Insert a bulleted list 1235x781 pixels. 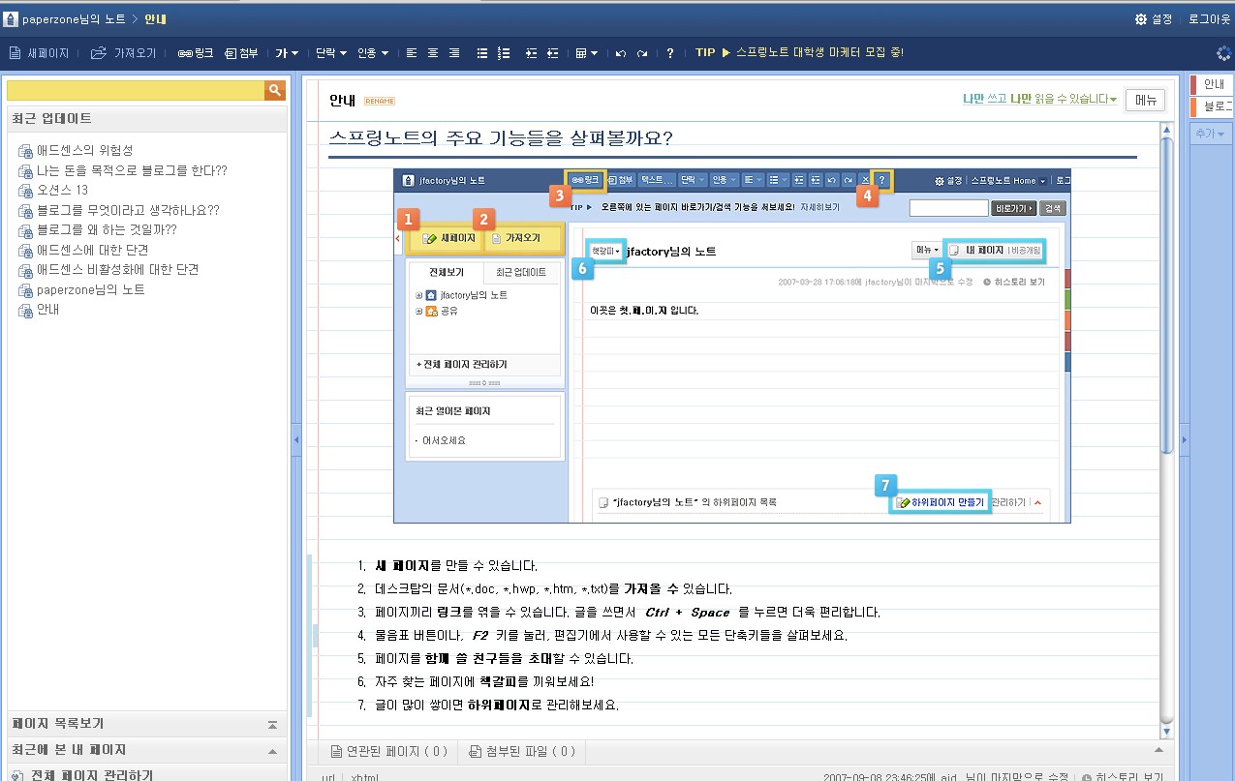[481, 53]
